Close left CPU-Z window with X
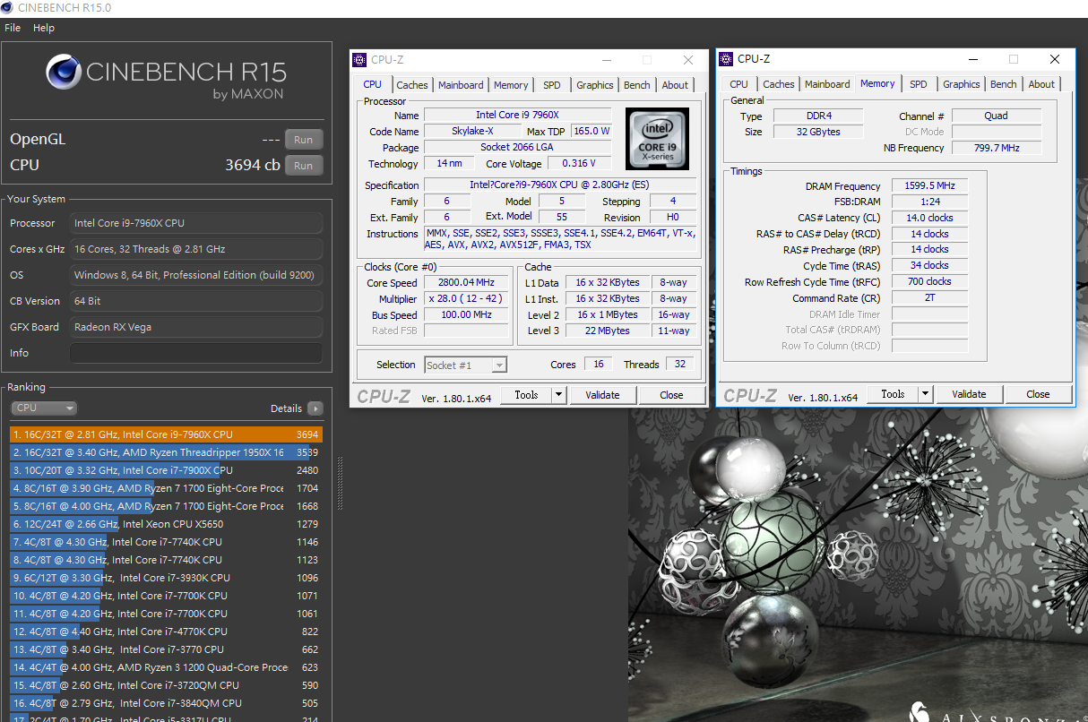Screen dimensions: 1088x722 pos(688,60)
